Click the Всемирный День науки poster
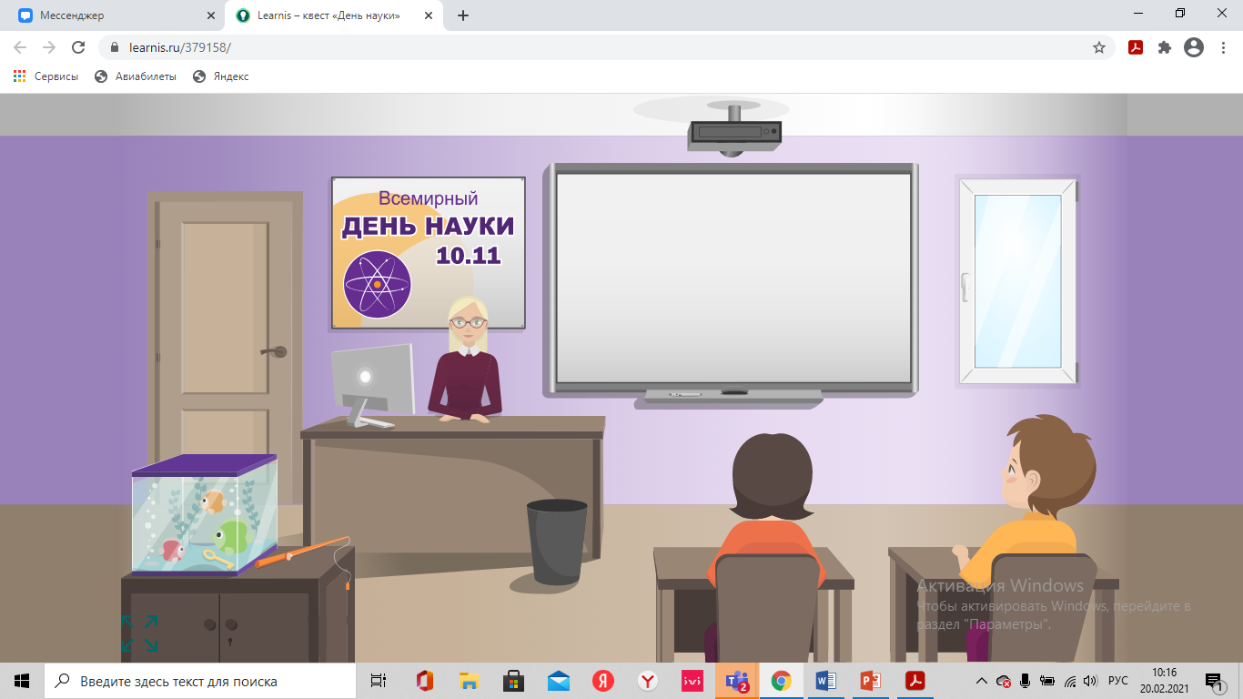This screenshot has width=1243, height=699. pos(428,253)
